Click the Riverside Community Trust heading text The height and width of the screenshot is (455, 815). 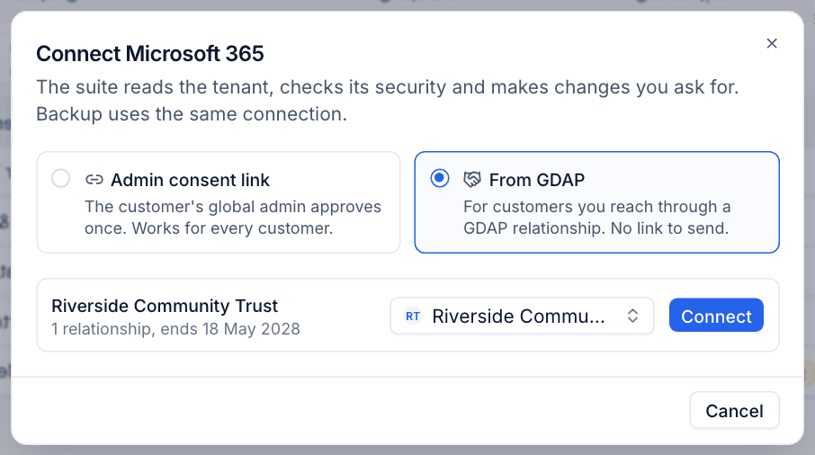click(165, 306)
